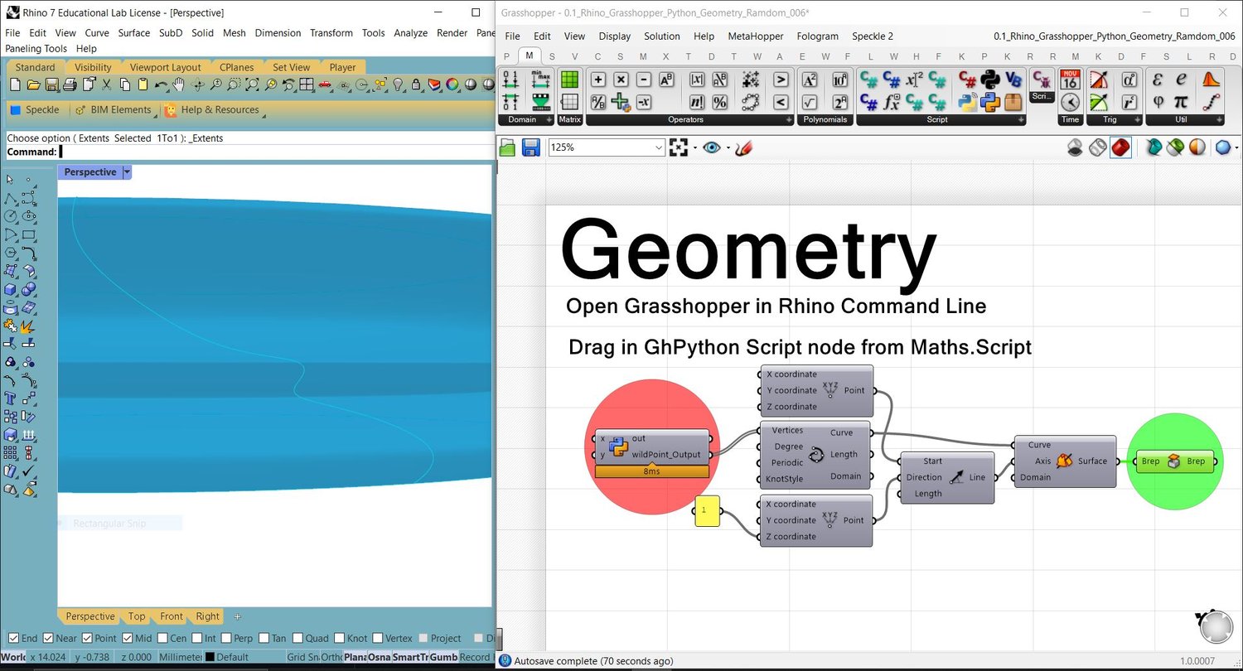
Task: Click the Rhino compass widget on Grasshopper canvas
Action: [x=1216, y=625]
